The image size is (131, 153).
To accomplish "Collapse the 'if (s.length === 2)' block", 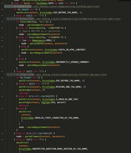I will tap(2, 78).
